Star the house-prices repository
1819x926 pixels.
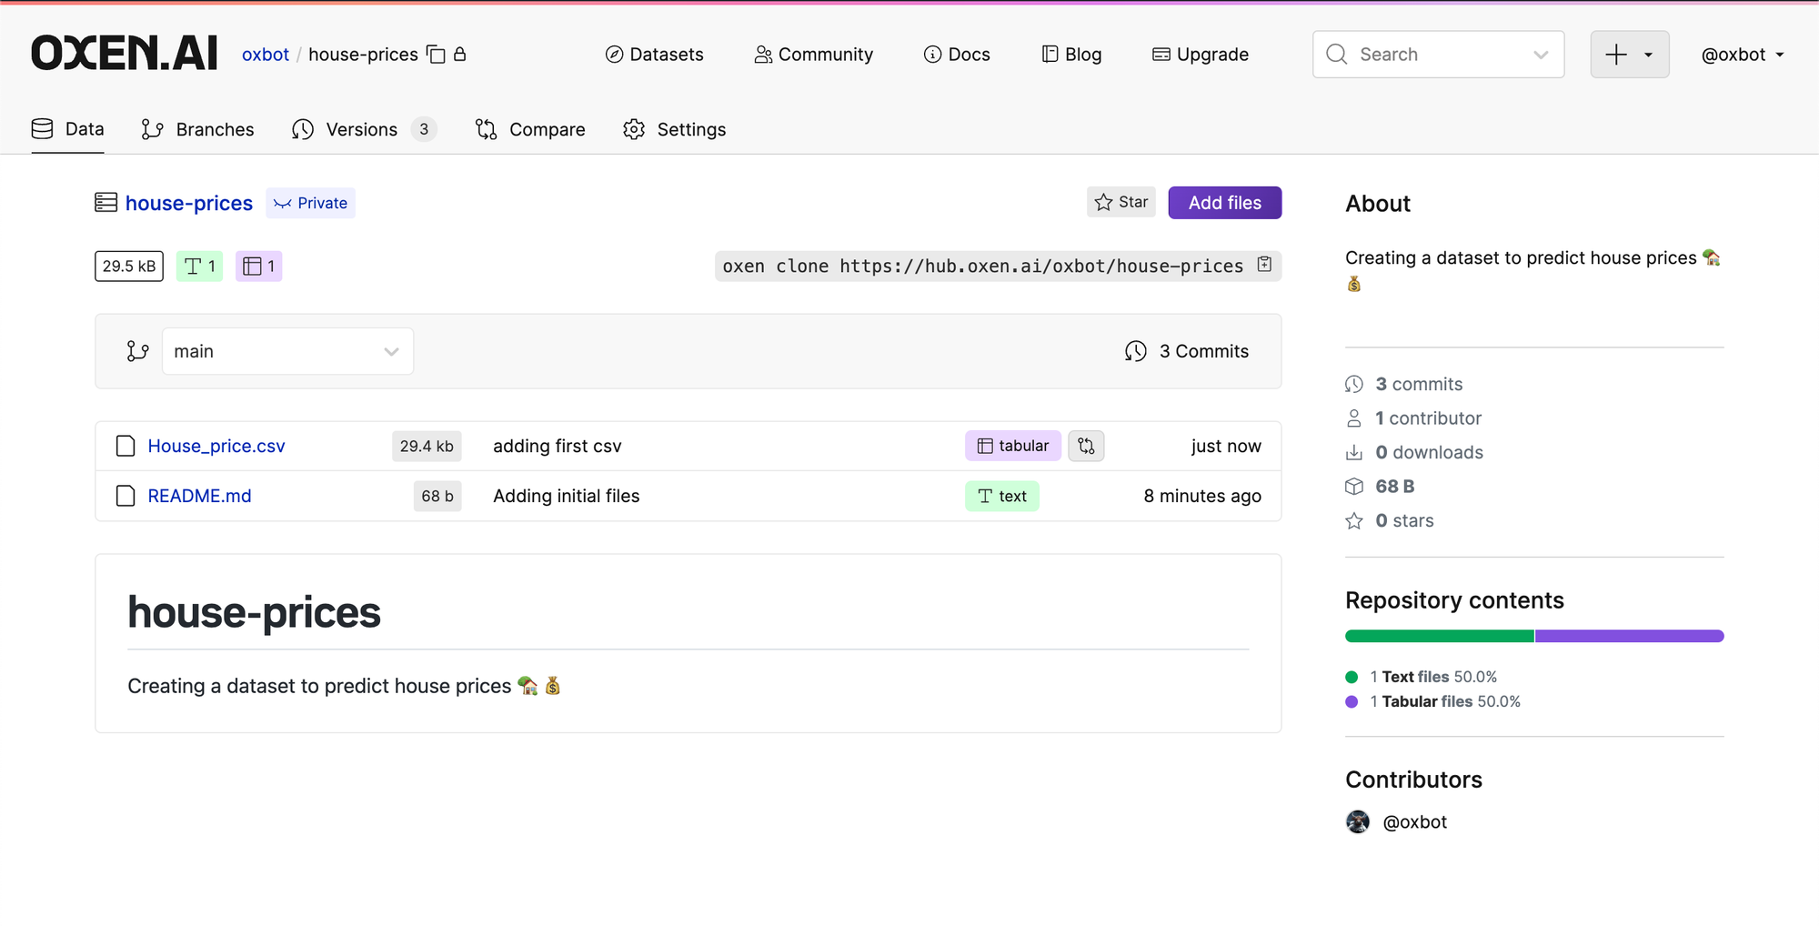click(x=1121, y=202)
